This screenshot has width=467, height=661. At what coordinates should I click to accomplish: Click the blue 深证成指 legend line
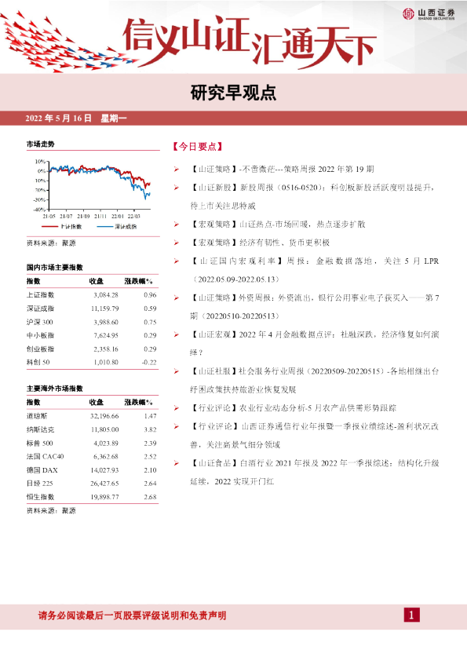(104, 227)
